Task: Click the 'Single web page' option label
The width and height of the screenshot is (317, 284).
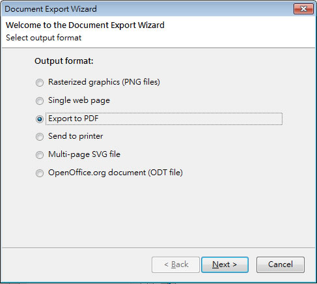Action: (79, 100)
